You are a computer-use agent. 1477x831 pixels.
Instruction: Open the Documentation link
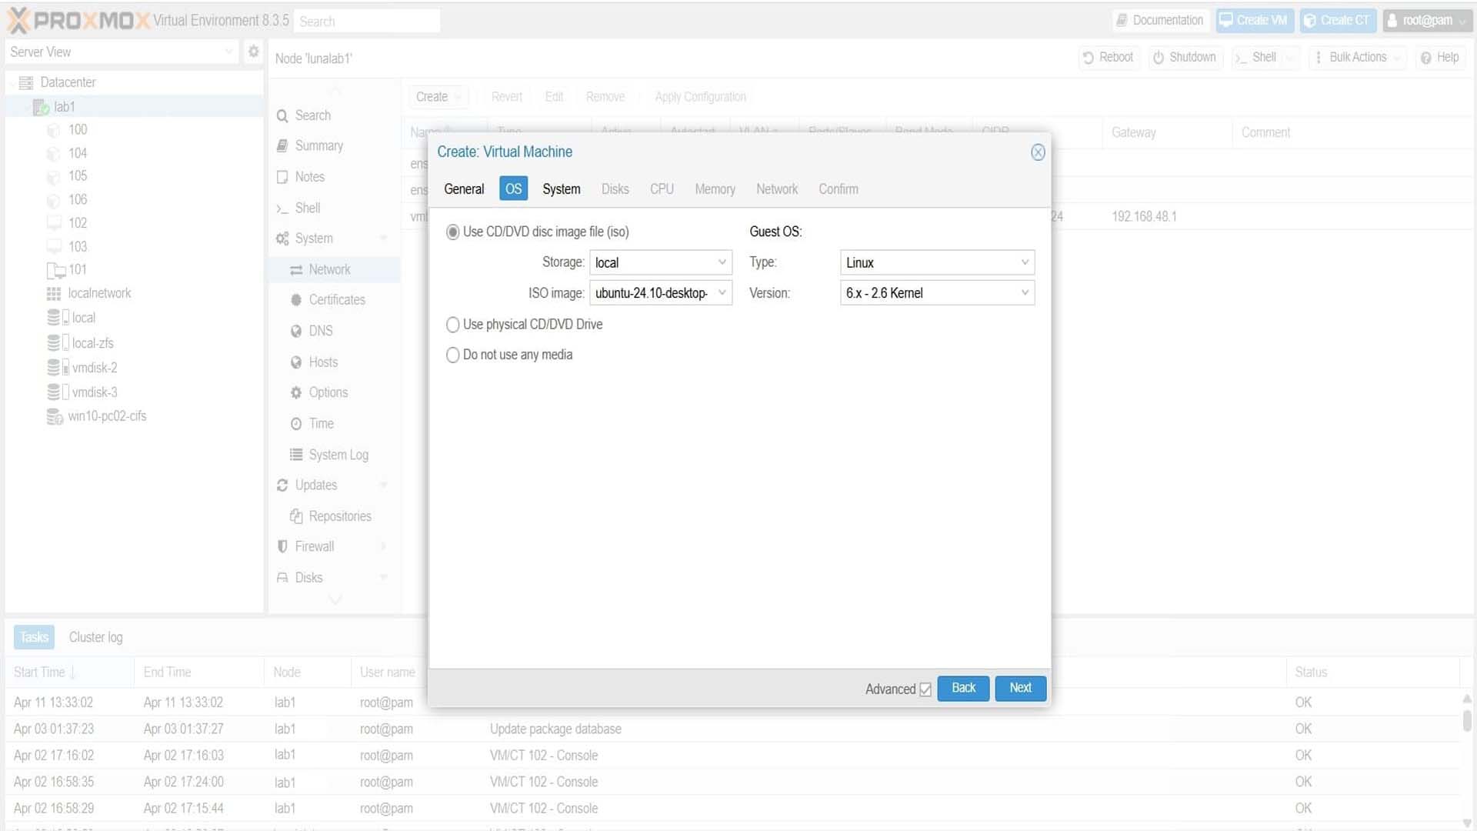[x=1160, y=21]
